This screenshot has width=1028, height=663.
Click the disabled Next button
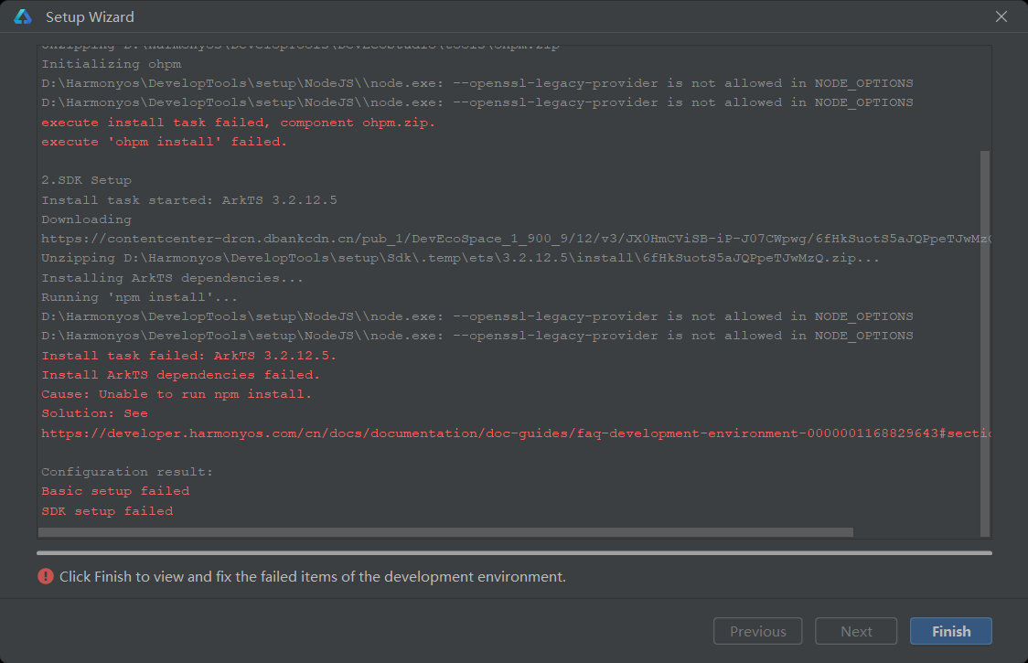point(855,631)
